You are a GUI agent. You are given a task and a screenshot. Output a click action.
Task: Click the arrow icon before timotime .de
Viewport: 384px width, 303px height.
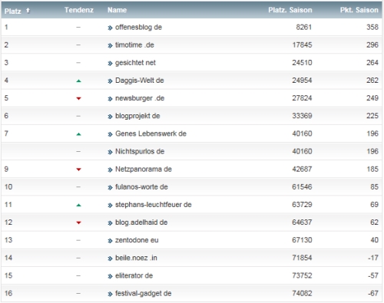(x=110, y=46)
